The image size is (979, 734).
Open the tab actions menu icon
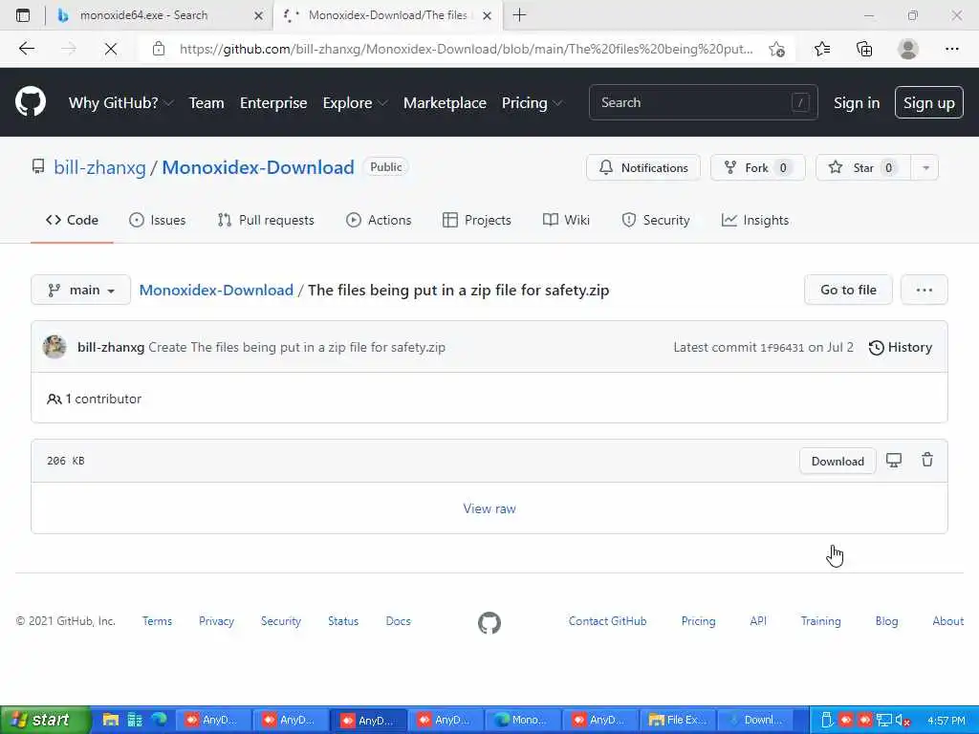[23, 15]
